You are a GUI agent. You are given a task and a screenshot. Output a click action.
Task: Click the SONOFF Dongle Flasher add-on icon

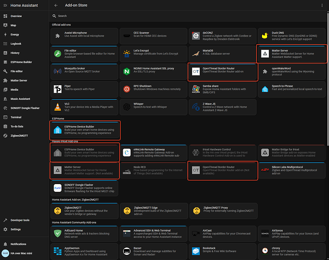58,188
